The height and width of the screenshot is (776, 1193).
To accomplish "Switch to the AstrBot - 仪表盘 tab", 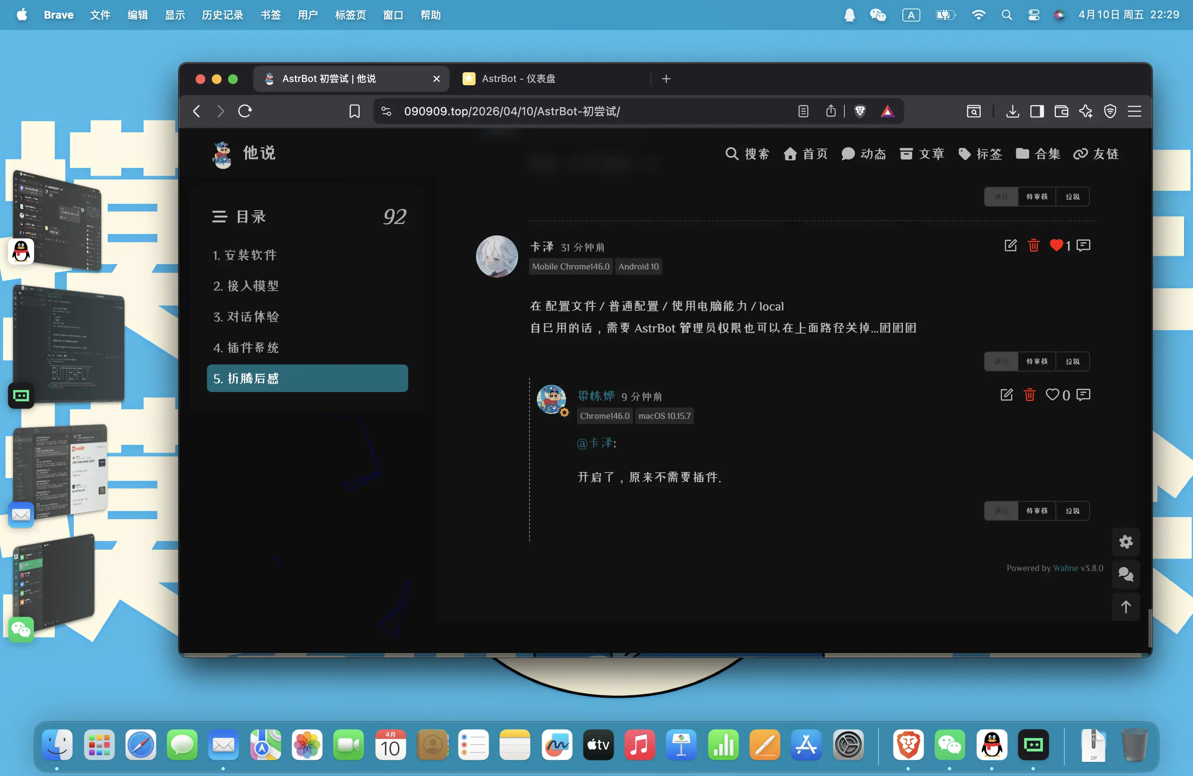I will pyautogui.click(x=518, y=79).
